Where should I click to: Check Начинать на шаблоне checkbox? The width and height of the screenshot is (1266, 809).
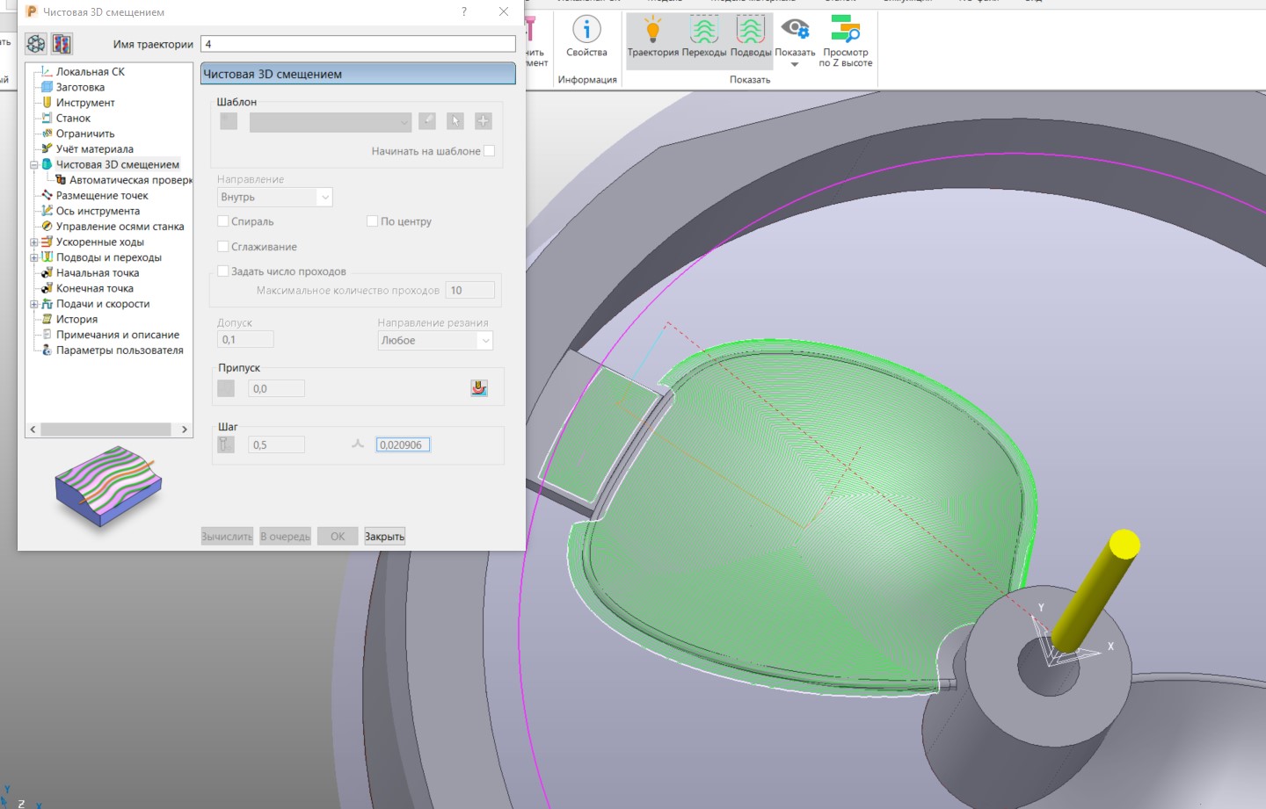pyautogui.click(x=490, y=151)
